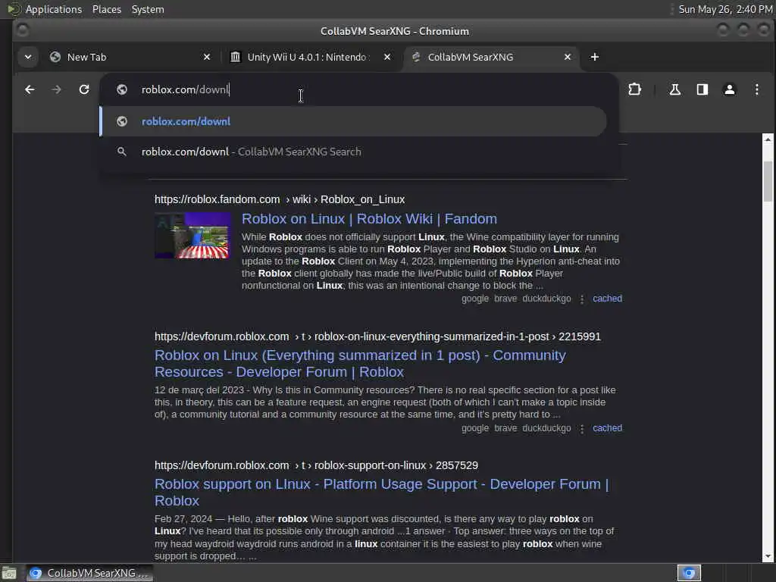
Task: Click the page scrollbar thumb
Action: pos(768,181)
